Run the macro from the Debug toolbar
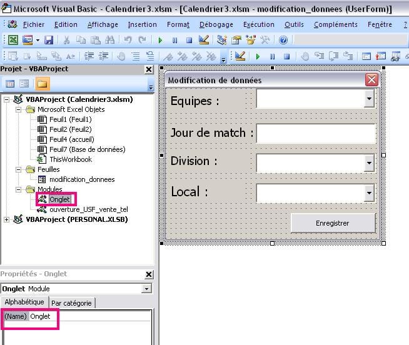This screenshot has height=345, width=409. (x=258, y=56)
